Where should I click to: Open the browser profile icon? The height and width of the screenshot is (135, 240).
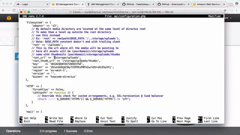pos(237,4)
